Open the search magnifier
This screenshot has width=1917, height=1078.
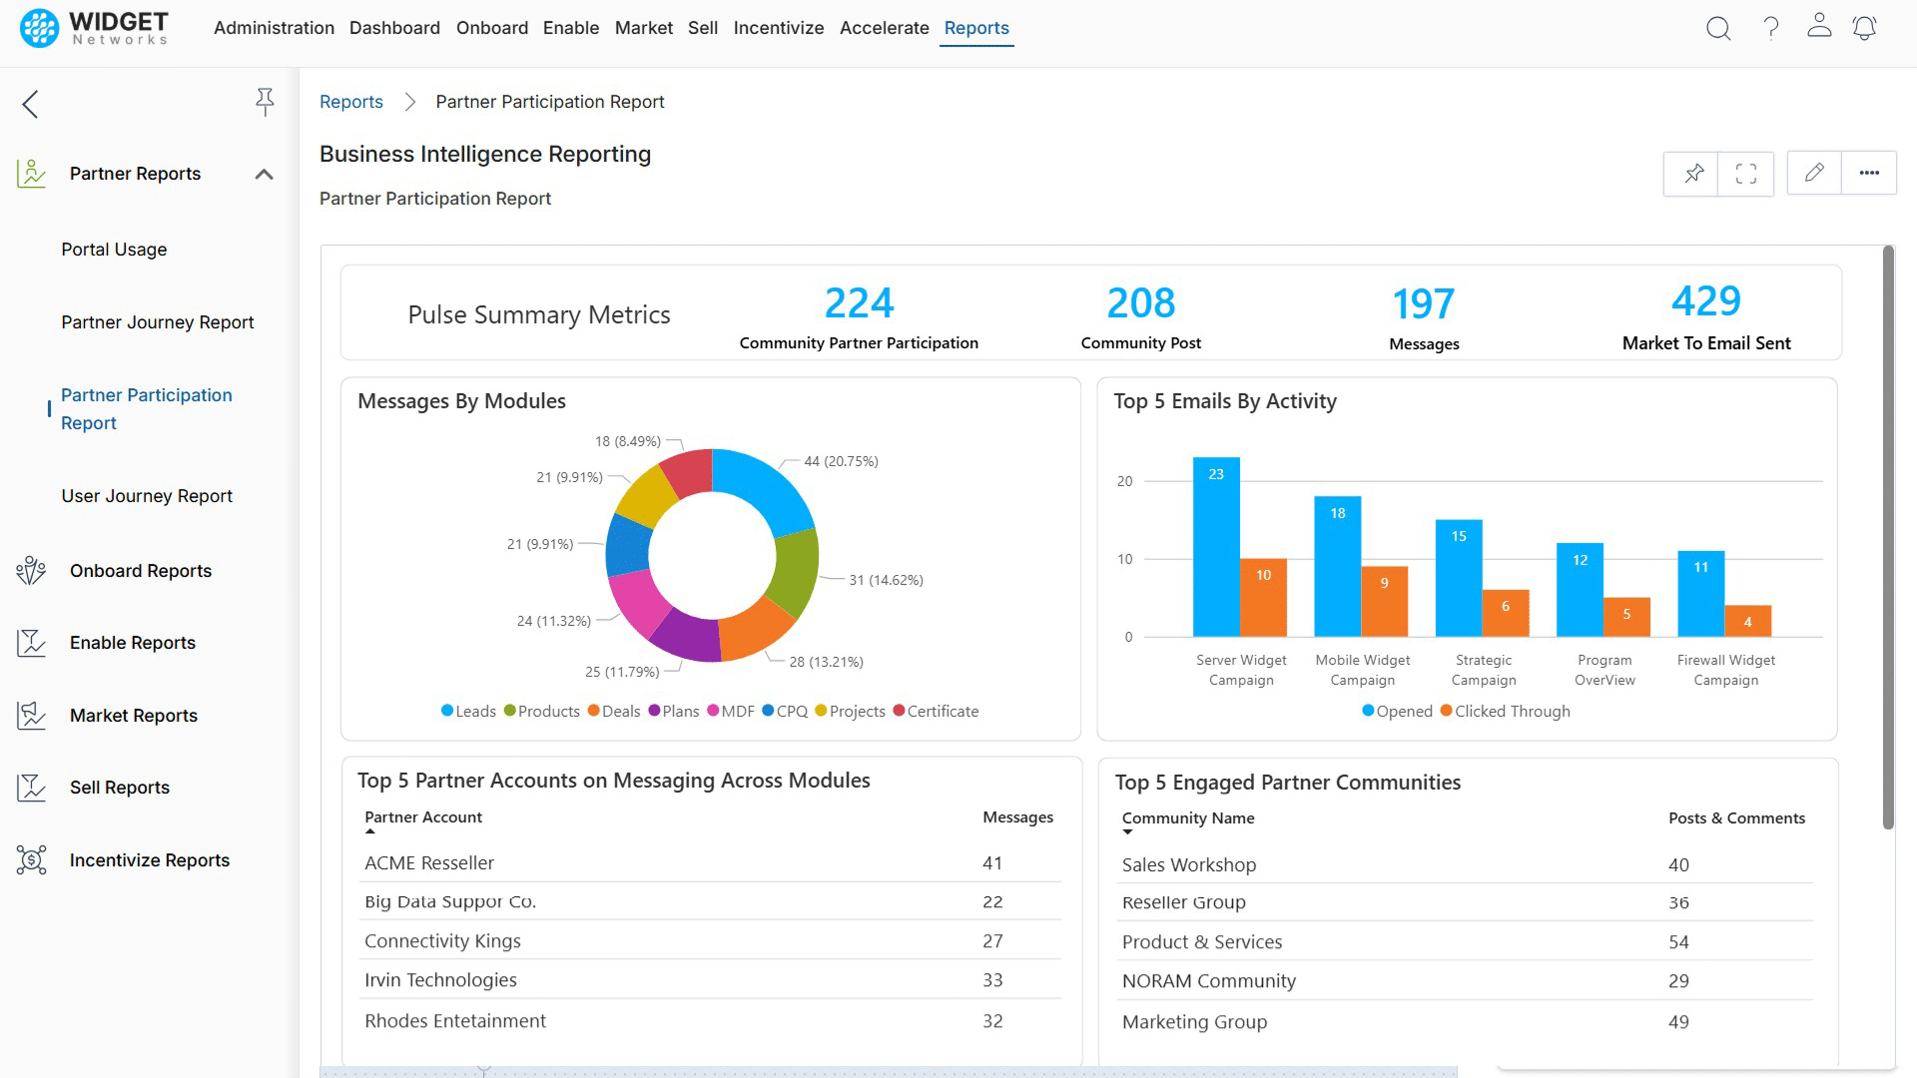(1719, 29)
